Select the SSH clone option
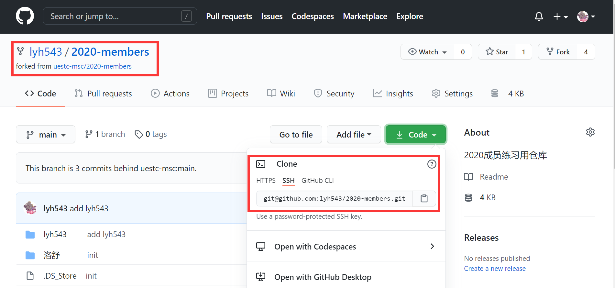Screen dimensions: 615x288 pos(289,181)
